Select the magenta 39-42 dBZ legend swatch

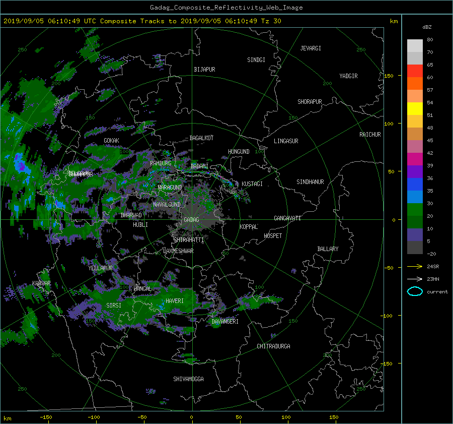pos(415,159)
